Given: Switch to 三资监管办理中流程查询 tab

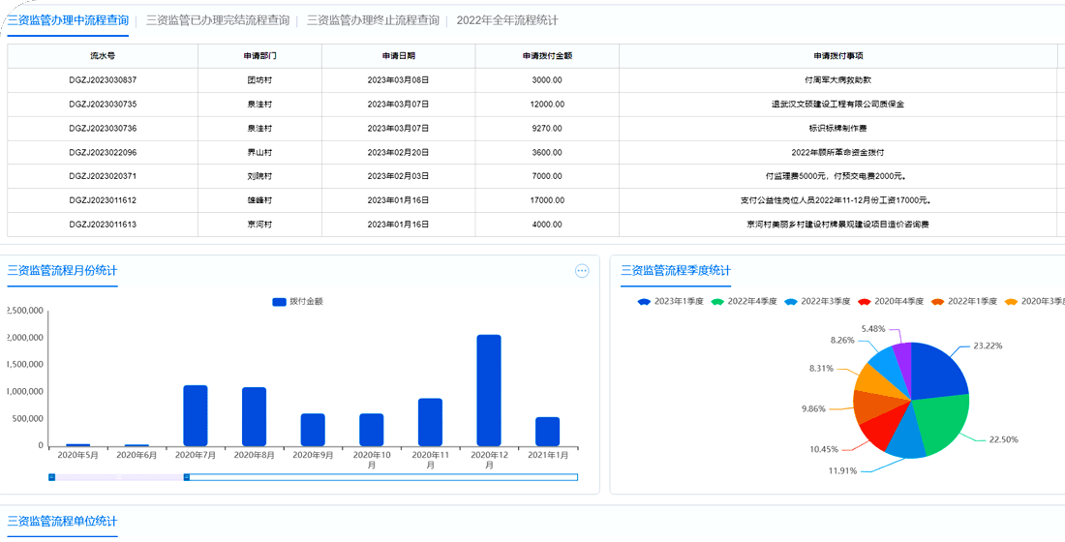Looking at the screenshot, I should coord(68,20).
